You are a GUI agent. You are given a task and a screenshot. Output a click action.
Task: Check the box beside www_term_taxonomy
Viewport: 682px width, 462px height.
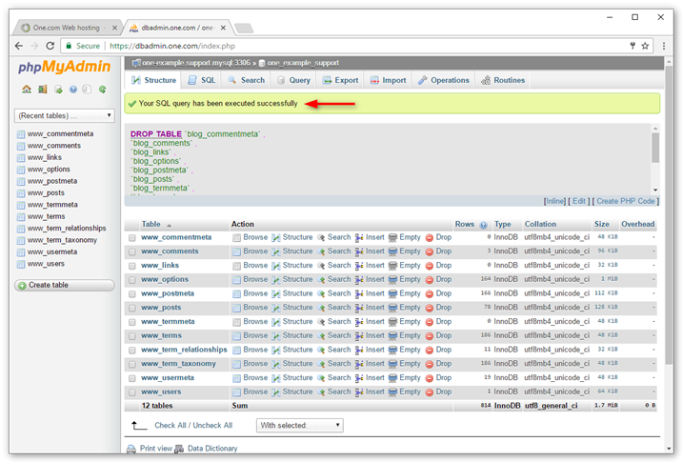132,364
